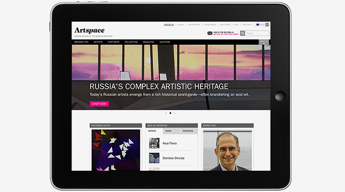Click the hero banner sunset image
Viewport: 345px width, 192px height.
click(171, 63)
